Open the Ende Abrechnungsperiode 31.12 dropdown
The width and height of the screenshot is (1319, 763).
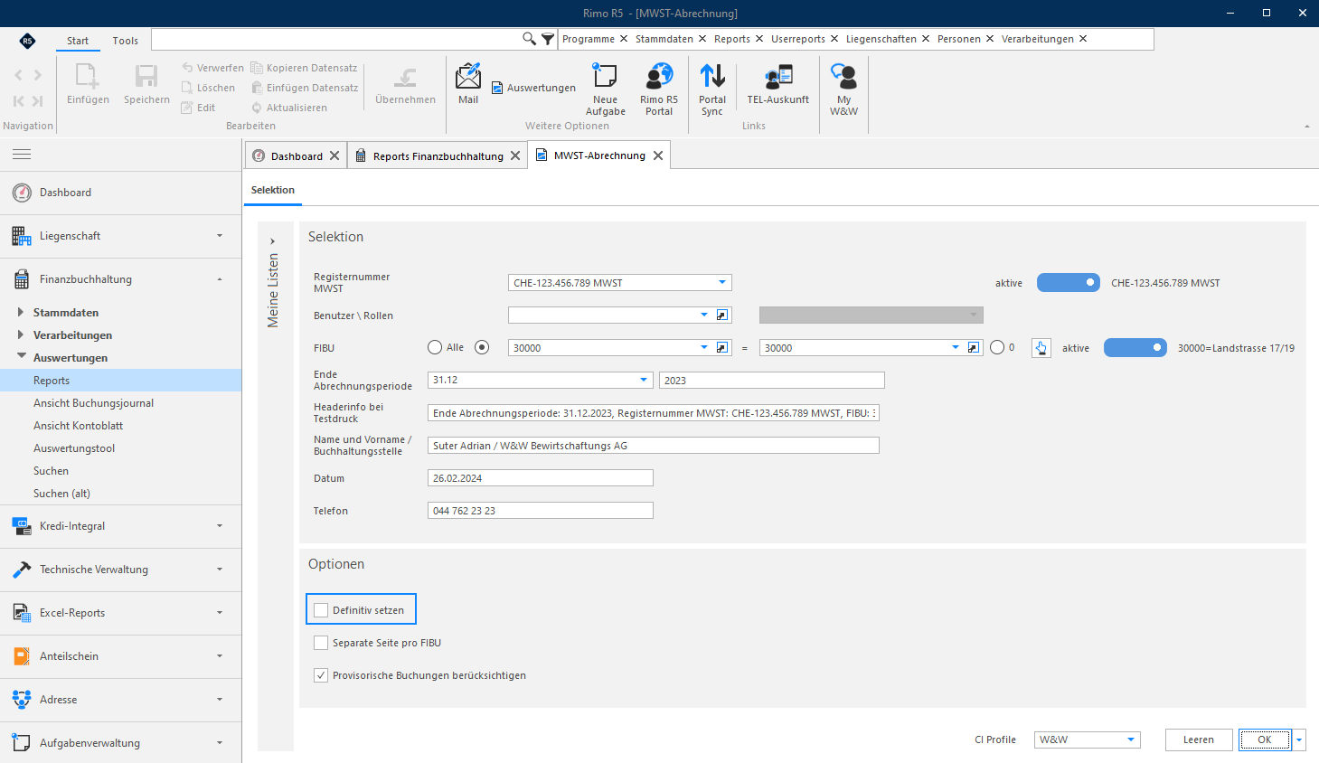click(x=644, y=380)
